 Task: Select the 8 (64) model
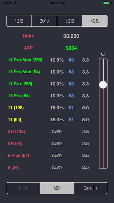point(13,167)
